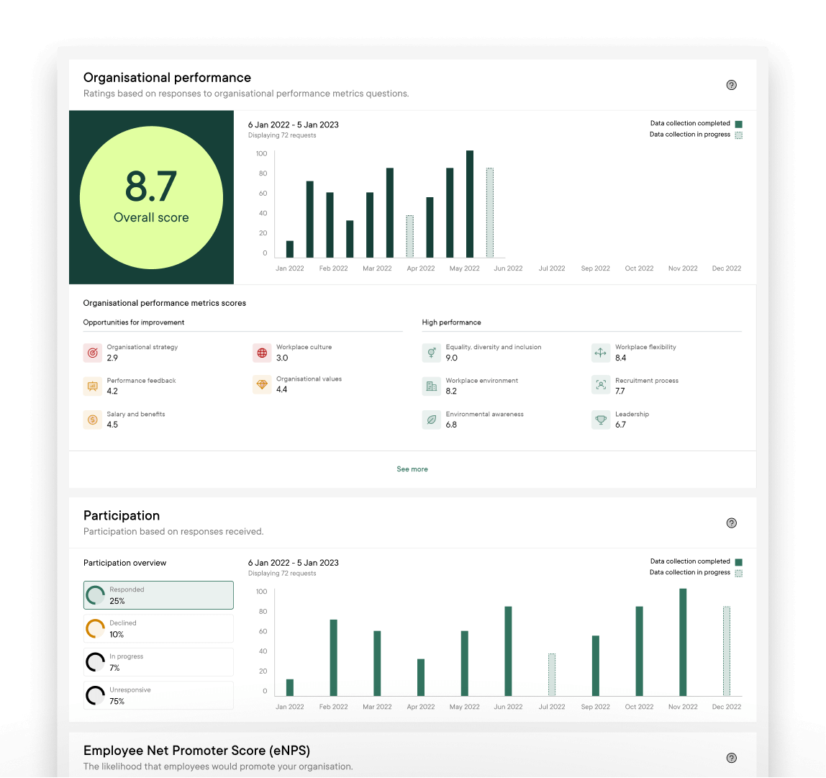Image resolution: width=826 pixels, height=778 pixels.
Task: Select the In progress participation card
Action: (158, 661)
